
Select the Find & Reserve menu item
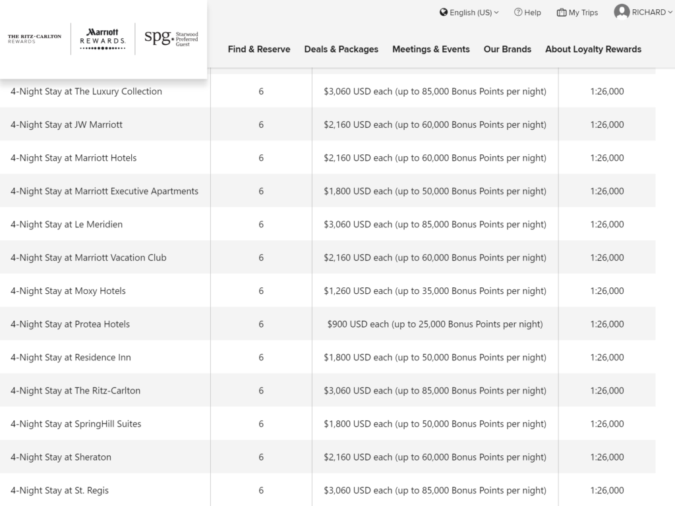pos(259,49)
